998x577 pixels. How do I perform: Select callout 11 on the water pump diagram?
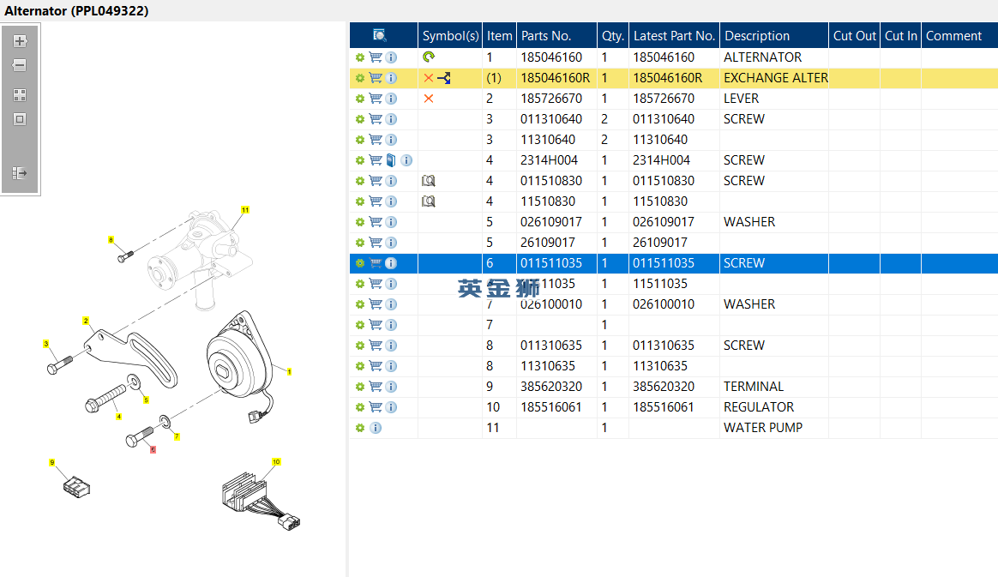click(245, 210)
